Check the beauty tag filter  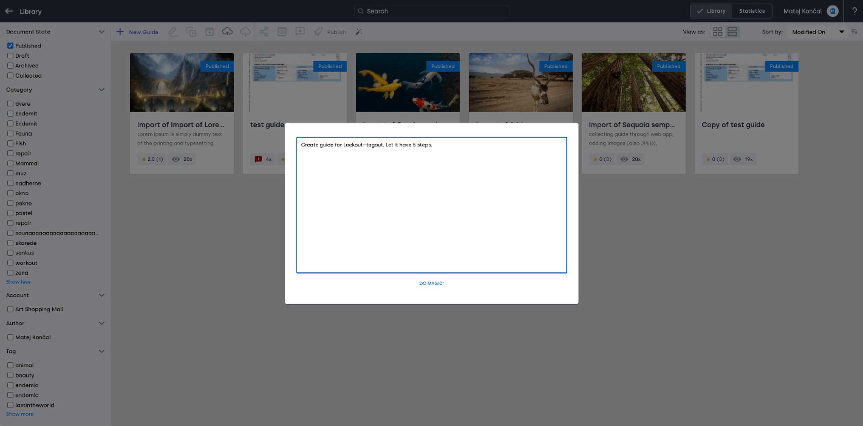(10, 375)
